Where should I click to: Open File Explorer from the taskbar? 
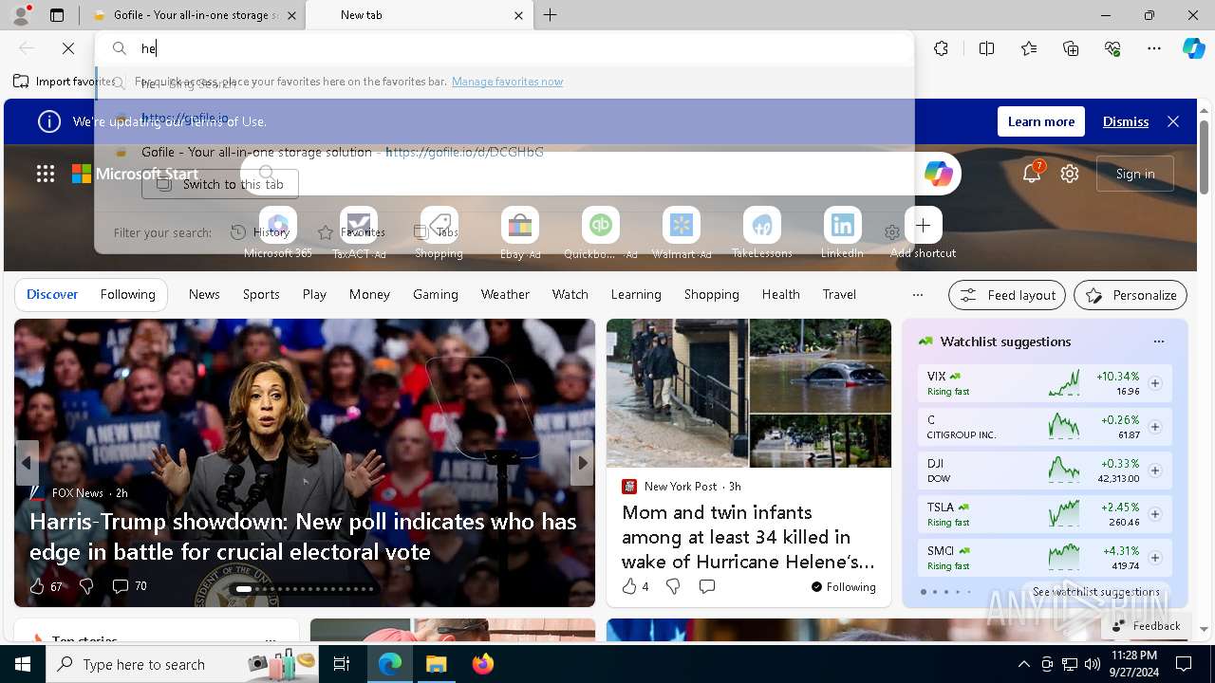436,664
